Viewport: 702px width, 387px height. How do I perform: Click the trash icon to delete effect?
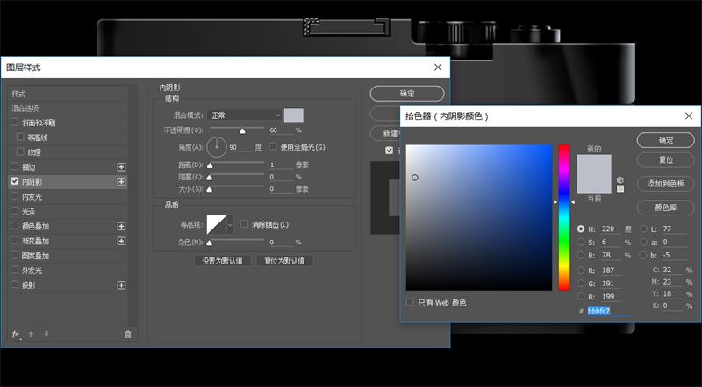(127, 334)
